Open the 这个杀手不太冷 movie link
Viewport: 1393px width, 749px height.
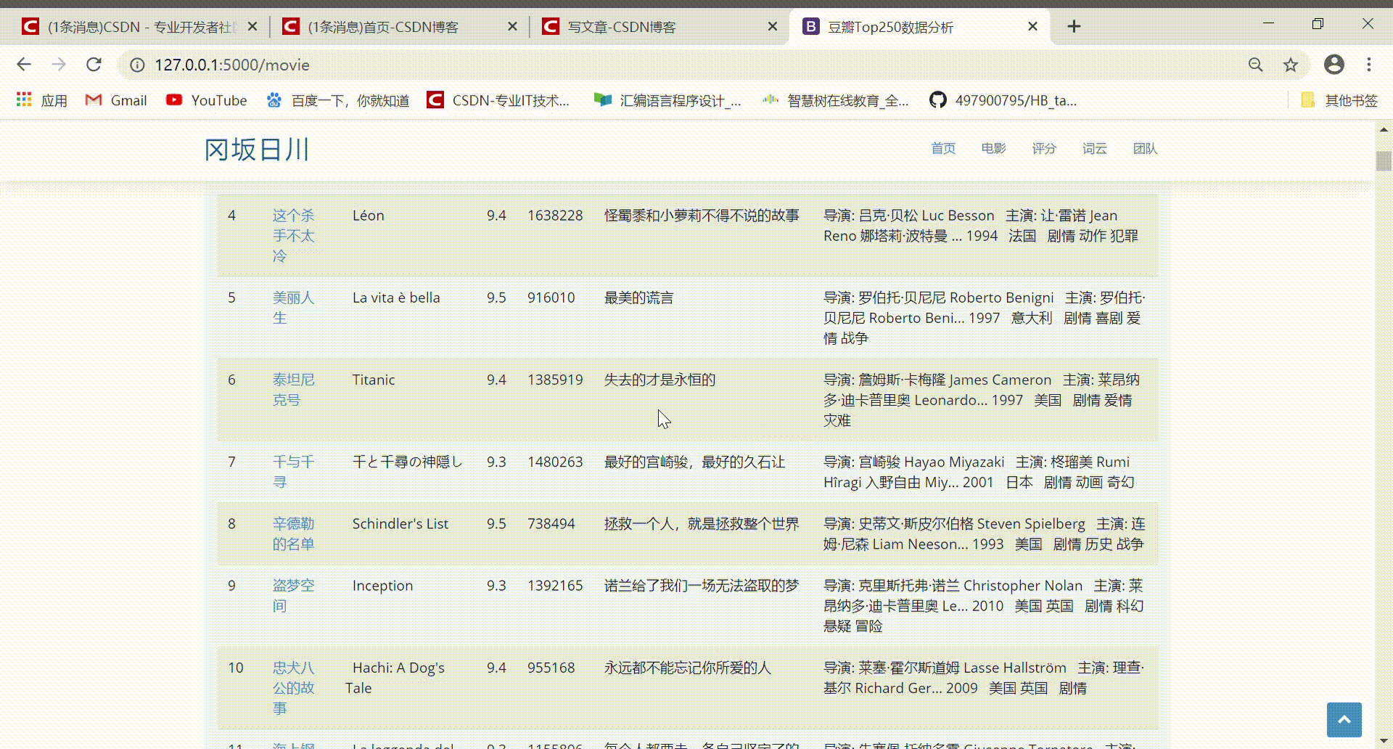tap(293, 236)
